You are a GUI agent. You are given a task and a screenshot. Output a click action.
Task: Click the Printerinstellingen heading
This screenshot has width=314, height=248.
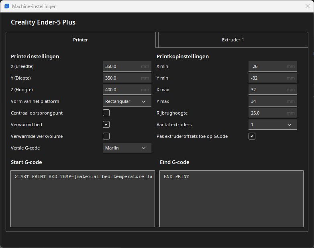click(x=35, y=57)
